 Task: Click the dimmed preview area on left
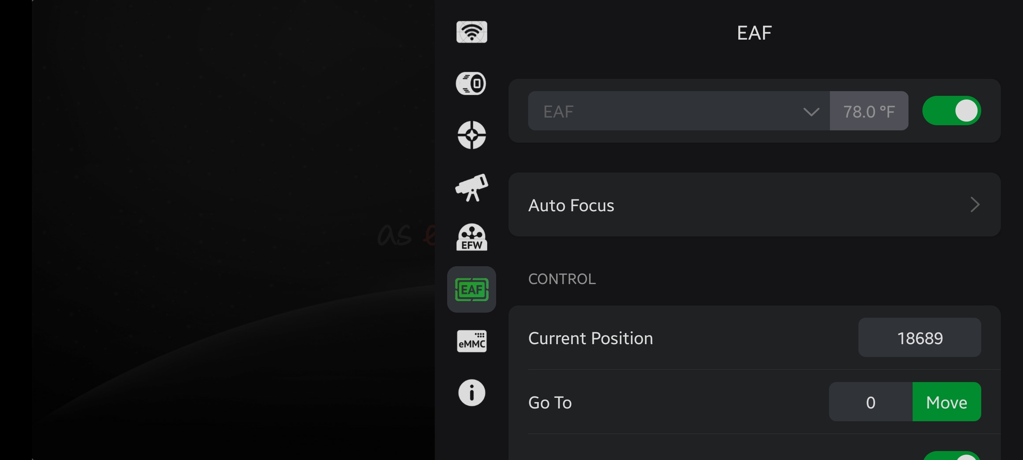[x=233, y=230]
